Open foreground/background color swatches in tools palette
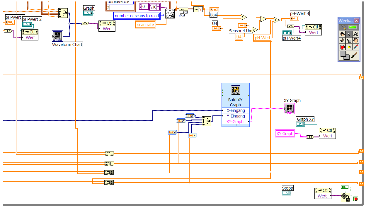 coord(344,55)
